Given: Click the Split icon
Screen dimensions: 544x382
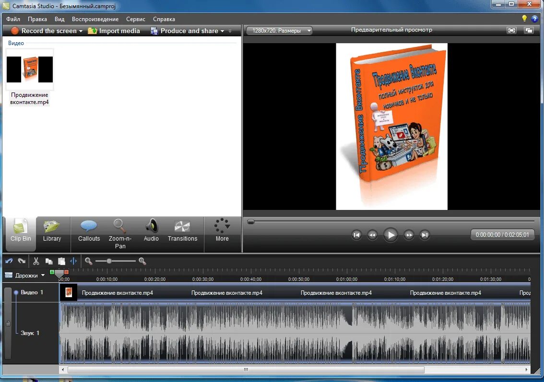Looking at the screenshot, I should [73, 261].
